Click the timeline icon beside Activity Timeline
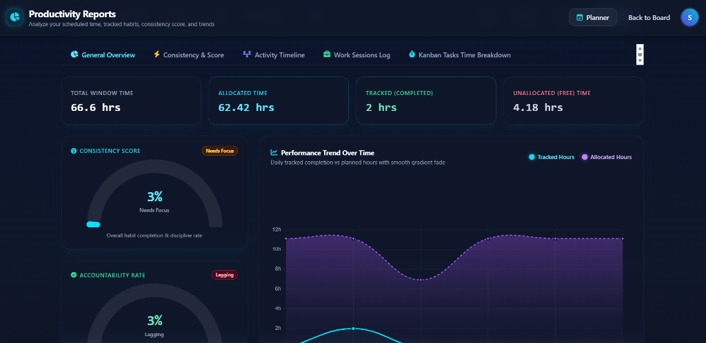 (x=247, y=54)
